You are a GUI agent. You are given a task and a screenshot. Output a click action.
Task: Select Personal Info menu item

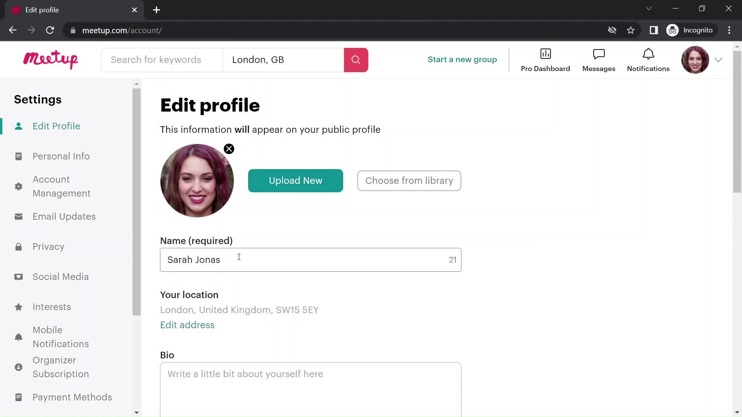[61, 156]
